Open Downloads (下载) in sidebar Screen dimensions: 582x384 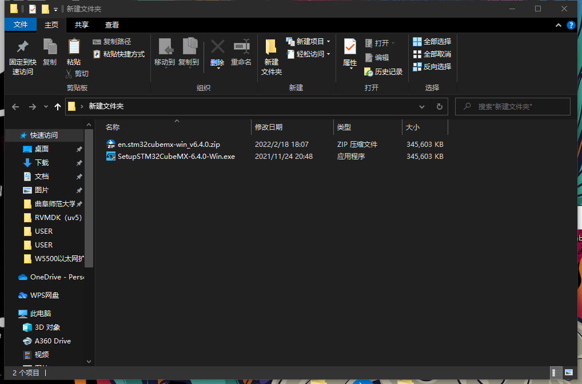coord(42,163)
